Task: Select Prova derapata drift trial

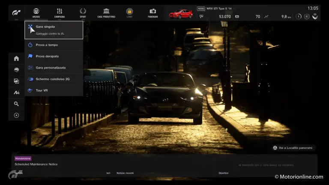Action: point(54,56)
